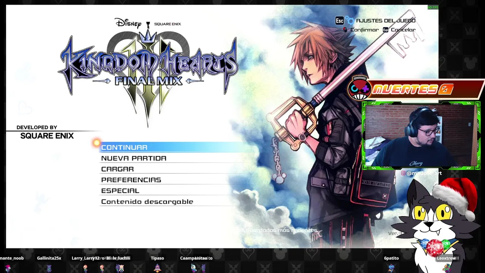485x273 pixels.
Task: Click the avatar under 6patito
Action: [x=391, y=268]
